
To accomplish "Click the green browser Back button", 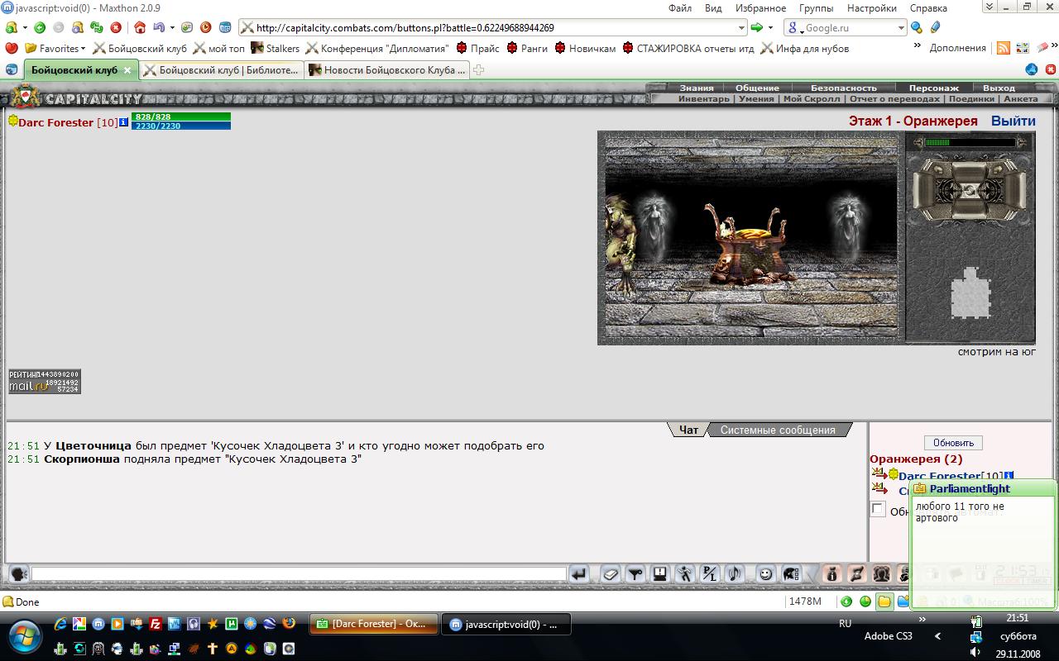I will point(39,27).
